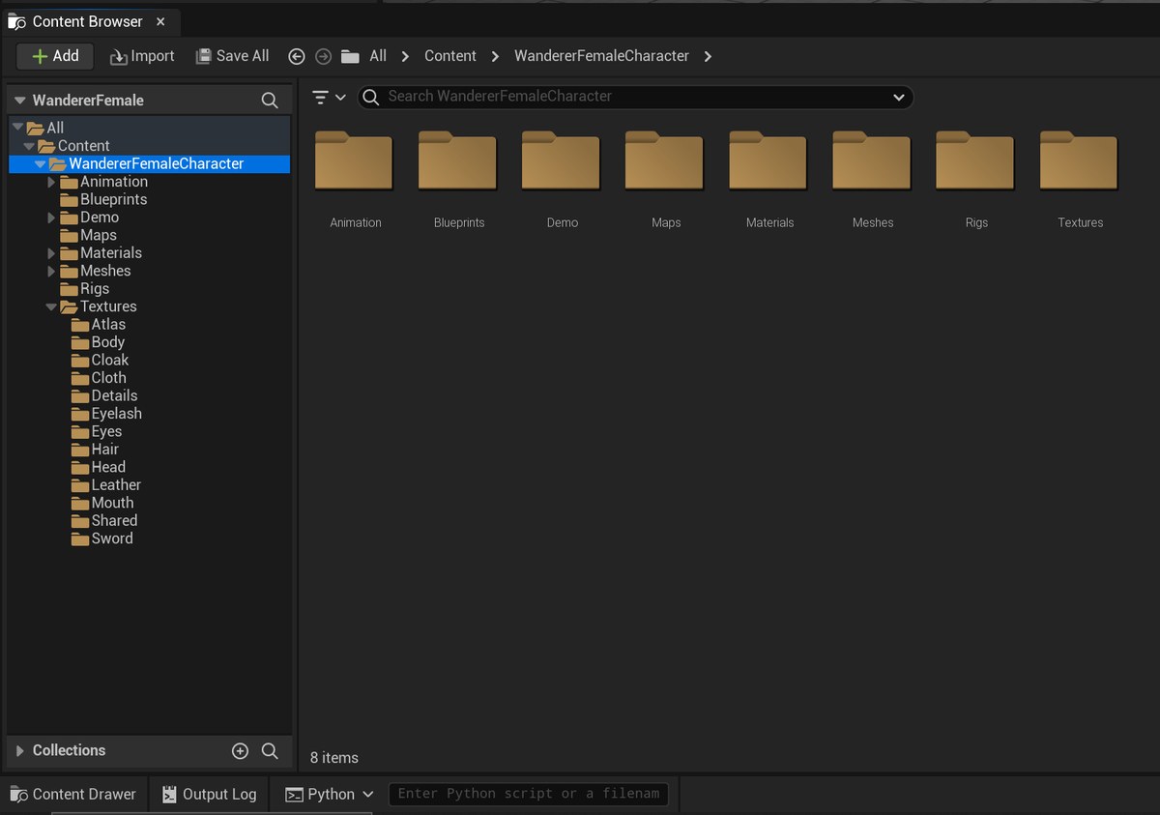Focus the Python script input field
The height and width of the screenshot is (815, 1160).
[x=528, y=794]
